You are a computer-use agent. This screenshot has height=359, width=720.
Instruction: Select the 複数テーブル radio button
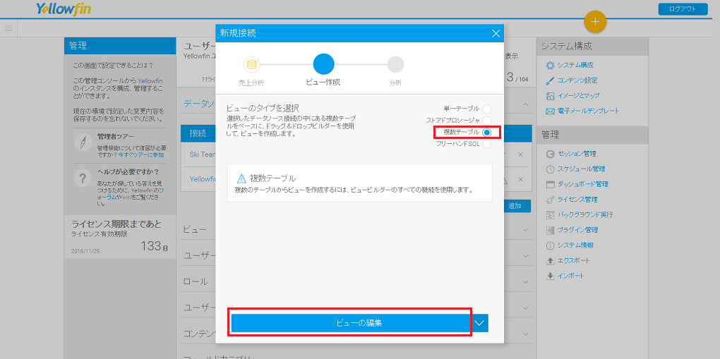pos(487,132)
